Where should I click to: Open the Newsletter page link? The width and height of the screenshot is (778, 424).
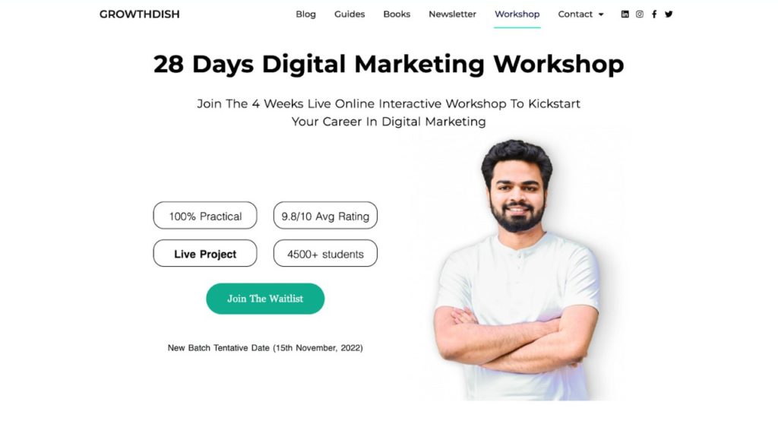452,14
